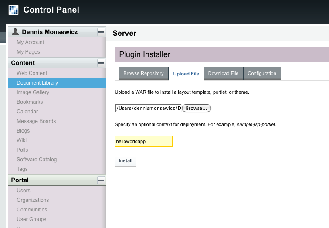Open the Configuration tab
329x228 pixels.
[x=262, y=73]
